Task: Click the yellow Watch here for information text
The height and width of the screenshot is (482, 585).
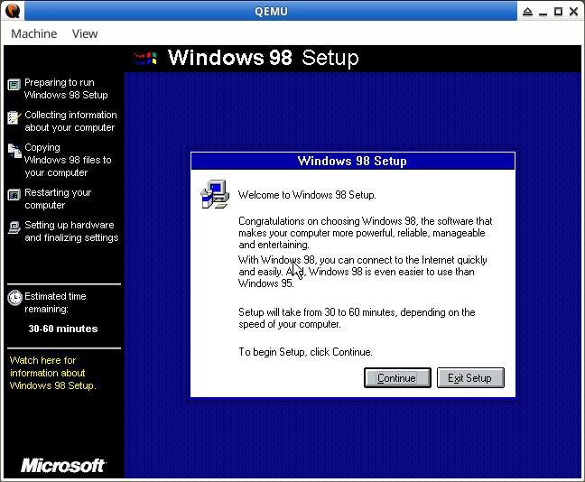Action: [x=52, y=373]
